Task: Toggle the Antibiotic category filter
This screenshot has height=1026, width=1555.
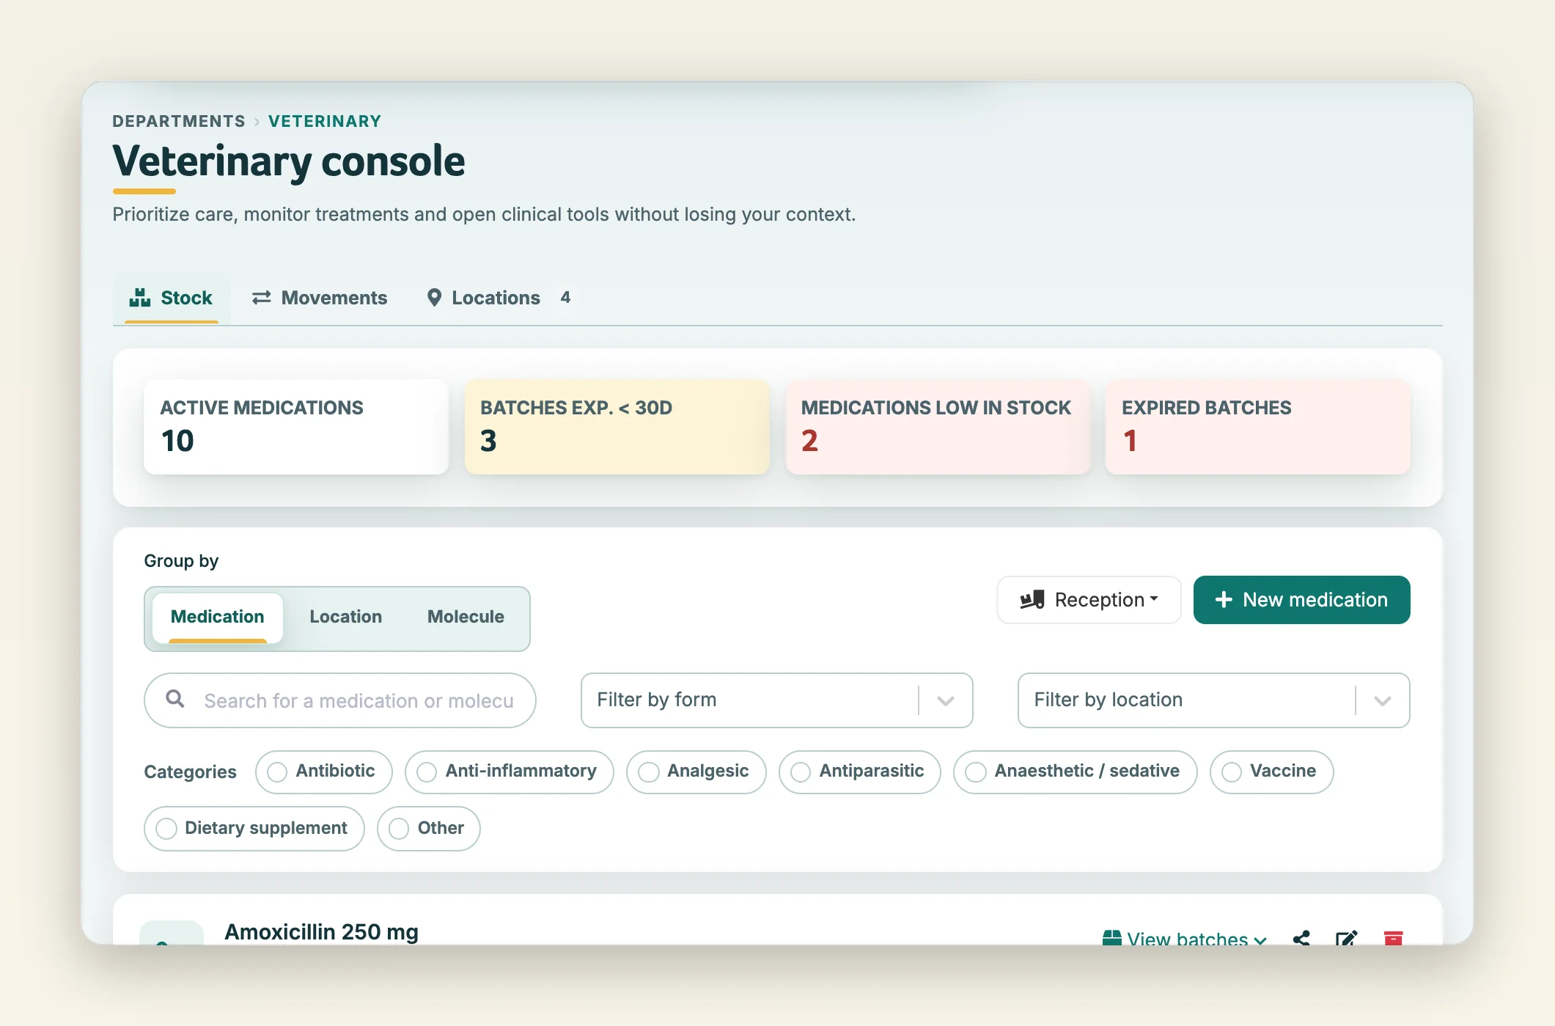Action: pyautogui.click(x=324, y=772)
